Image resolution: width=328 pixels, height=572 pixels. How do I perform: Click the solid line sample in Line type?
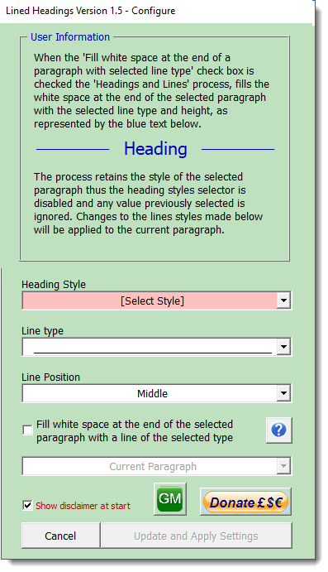153,353
